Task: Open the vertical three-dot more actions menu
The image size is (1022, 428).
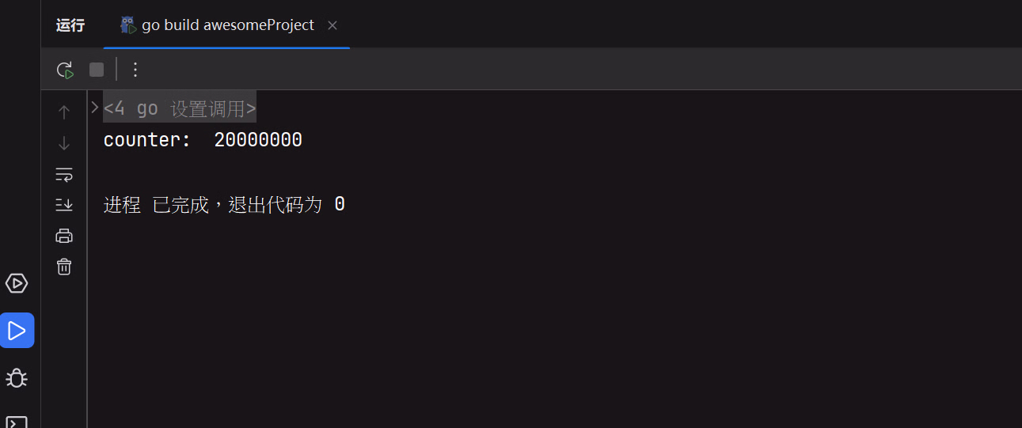Action: click(135, 70)
